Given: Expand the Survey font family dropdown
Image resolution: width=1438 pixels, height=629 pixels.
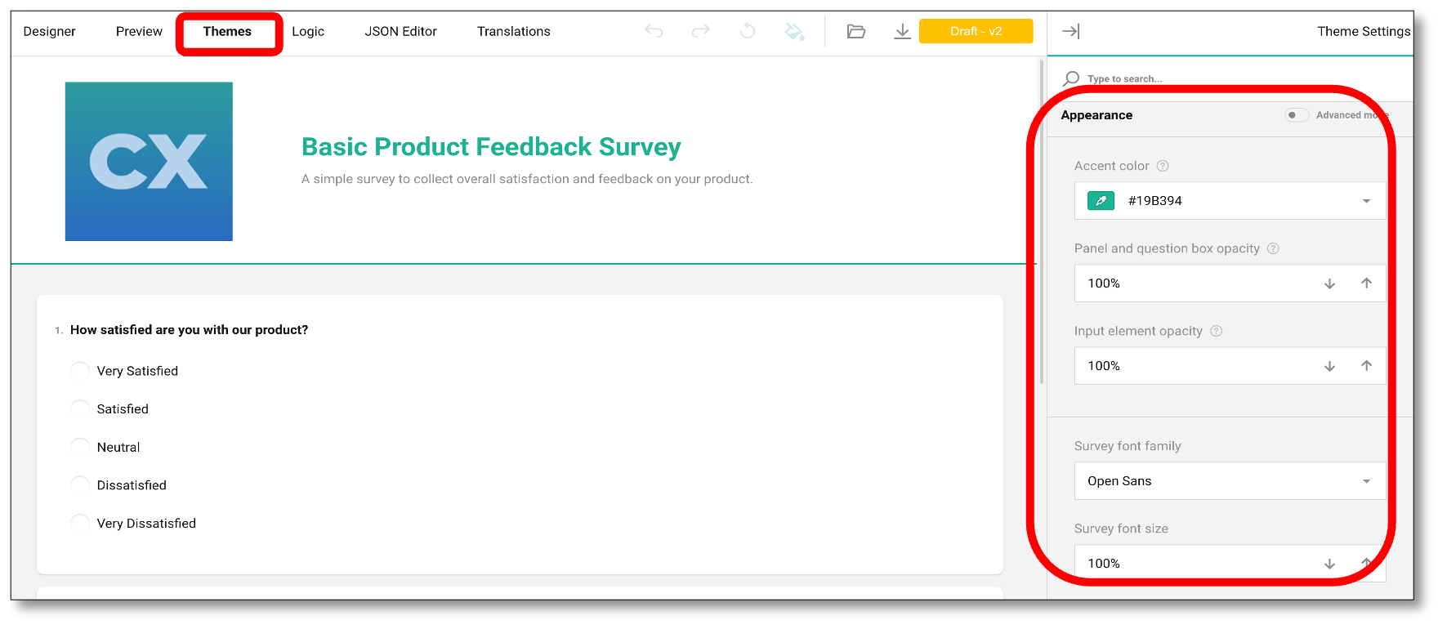Looking at the screenshot, I should 1366,481.
